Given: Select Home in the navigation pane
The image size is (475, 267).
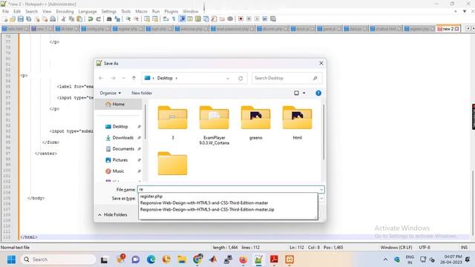Looking at the screenshot, I should (118, 104).
